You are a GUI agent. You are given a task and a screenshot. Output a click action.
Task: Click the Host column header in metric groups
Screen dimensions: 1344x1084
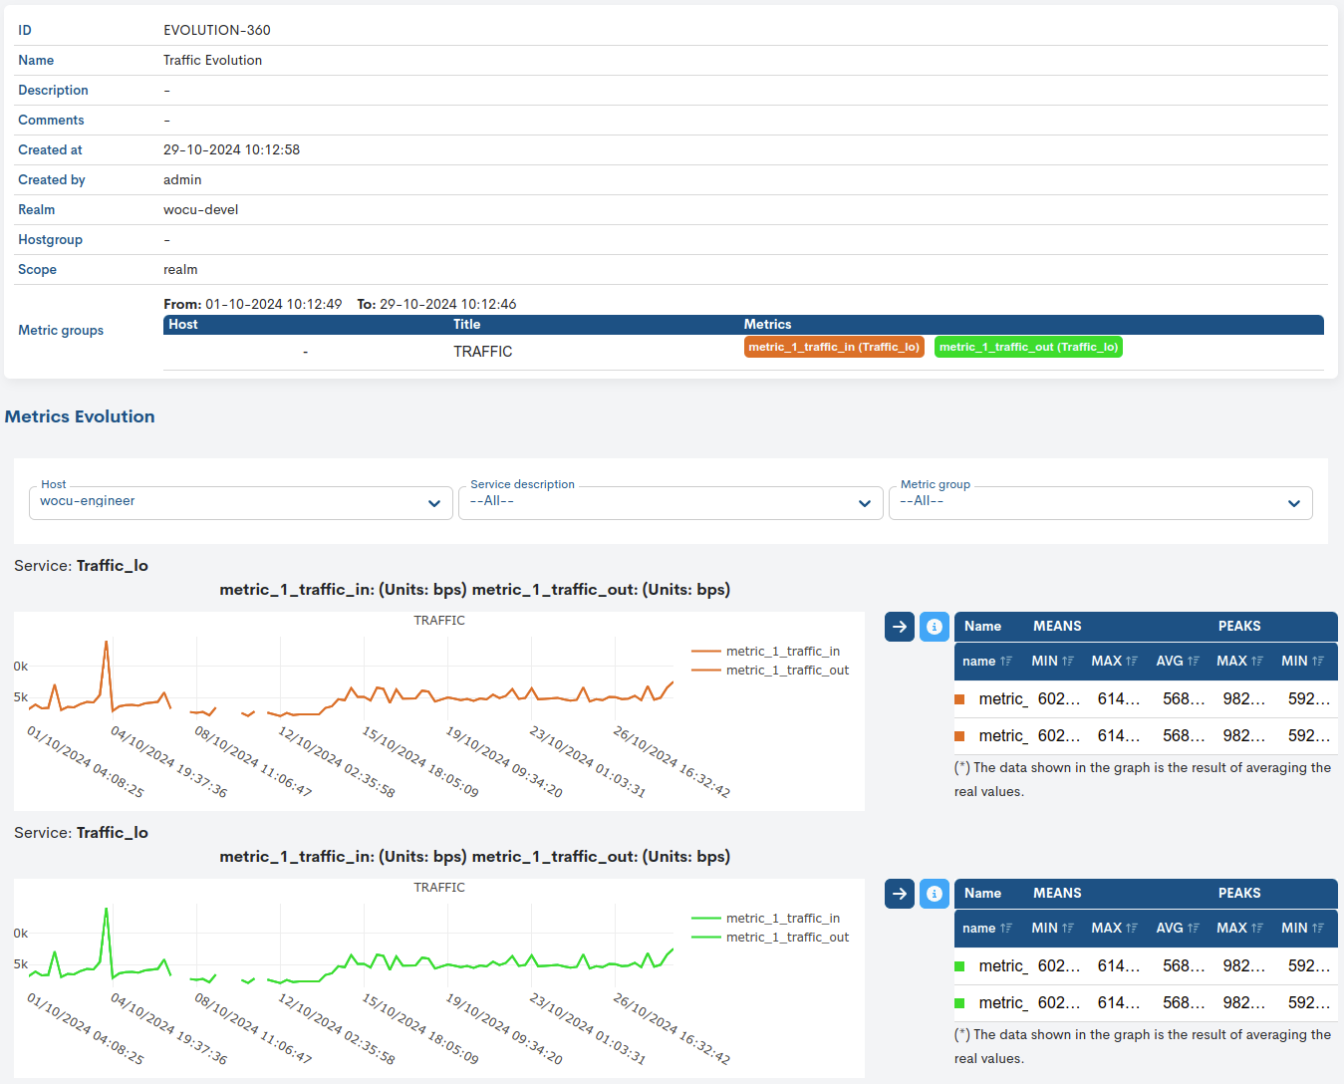tap(183, 324)
